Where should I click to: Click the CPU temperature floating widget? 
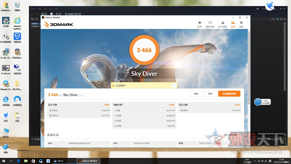coord(262,102)
